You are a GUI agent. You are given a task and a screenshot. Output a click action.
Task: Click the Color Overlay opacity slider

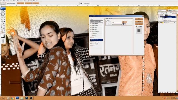click(x=117, y=24)
